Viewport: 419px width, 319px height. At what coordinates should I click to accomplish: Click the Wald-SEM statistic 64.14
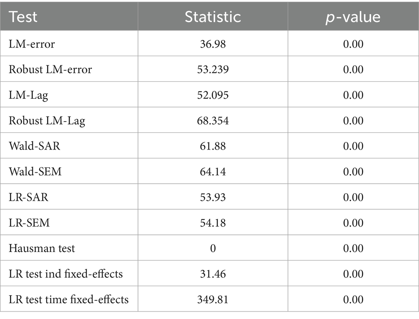pyautogui.click(x=213, y=172)
